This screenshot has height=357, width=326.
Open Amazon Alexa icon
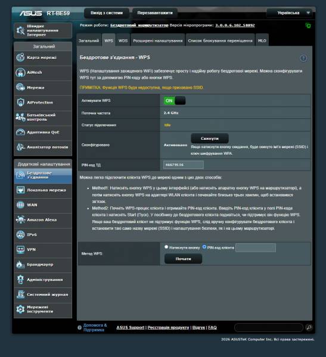(x=20, y=220)
